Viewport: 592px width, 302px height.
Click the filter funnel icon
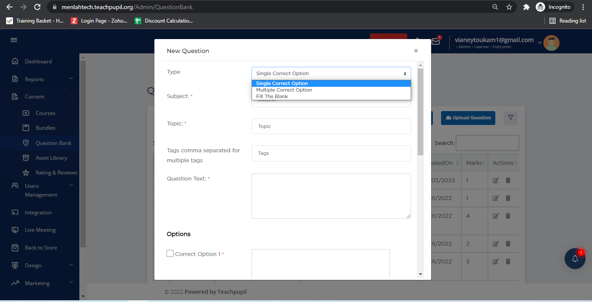pos(510,118)
